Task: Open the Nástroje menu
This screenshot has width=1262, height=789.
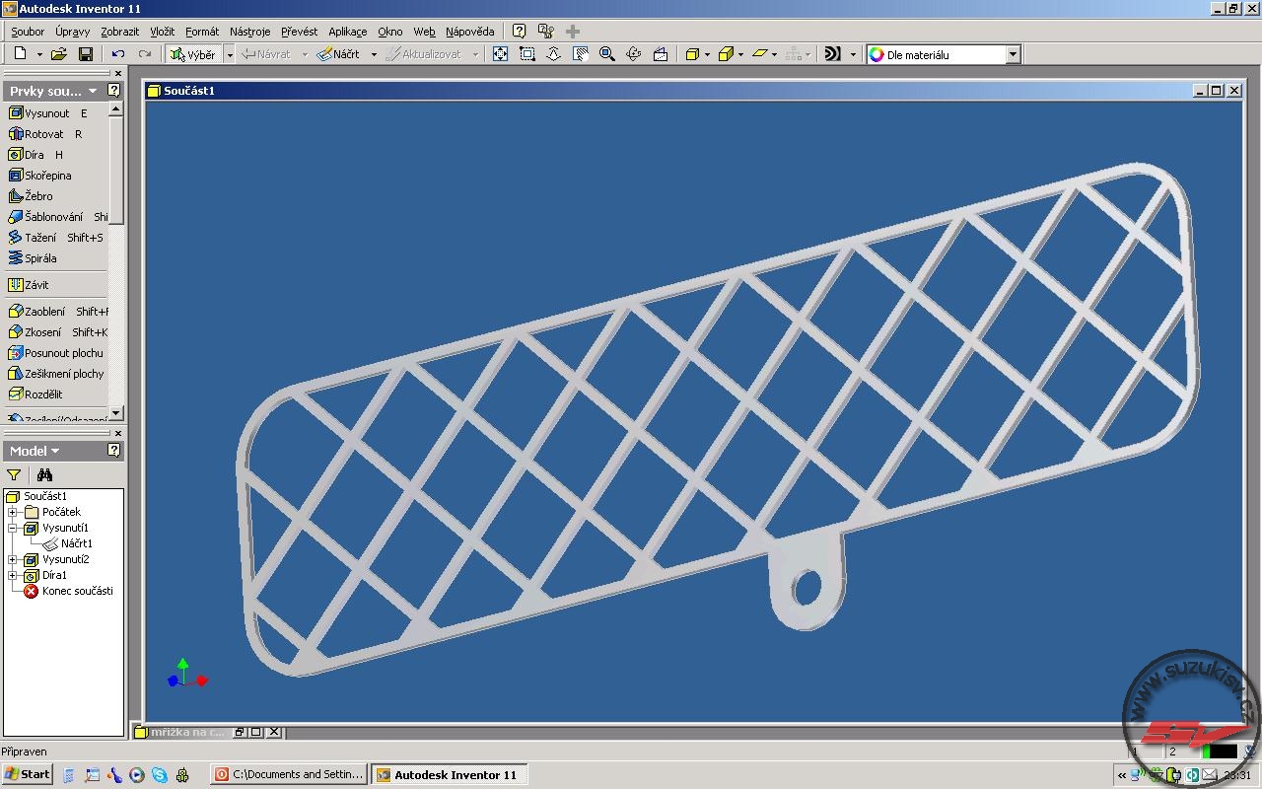Action: click(249, 32)
